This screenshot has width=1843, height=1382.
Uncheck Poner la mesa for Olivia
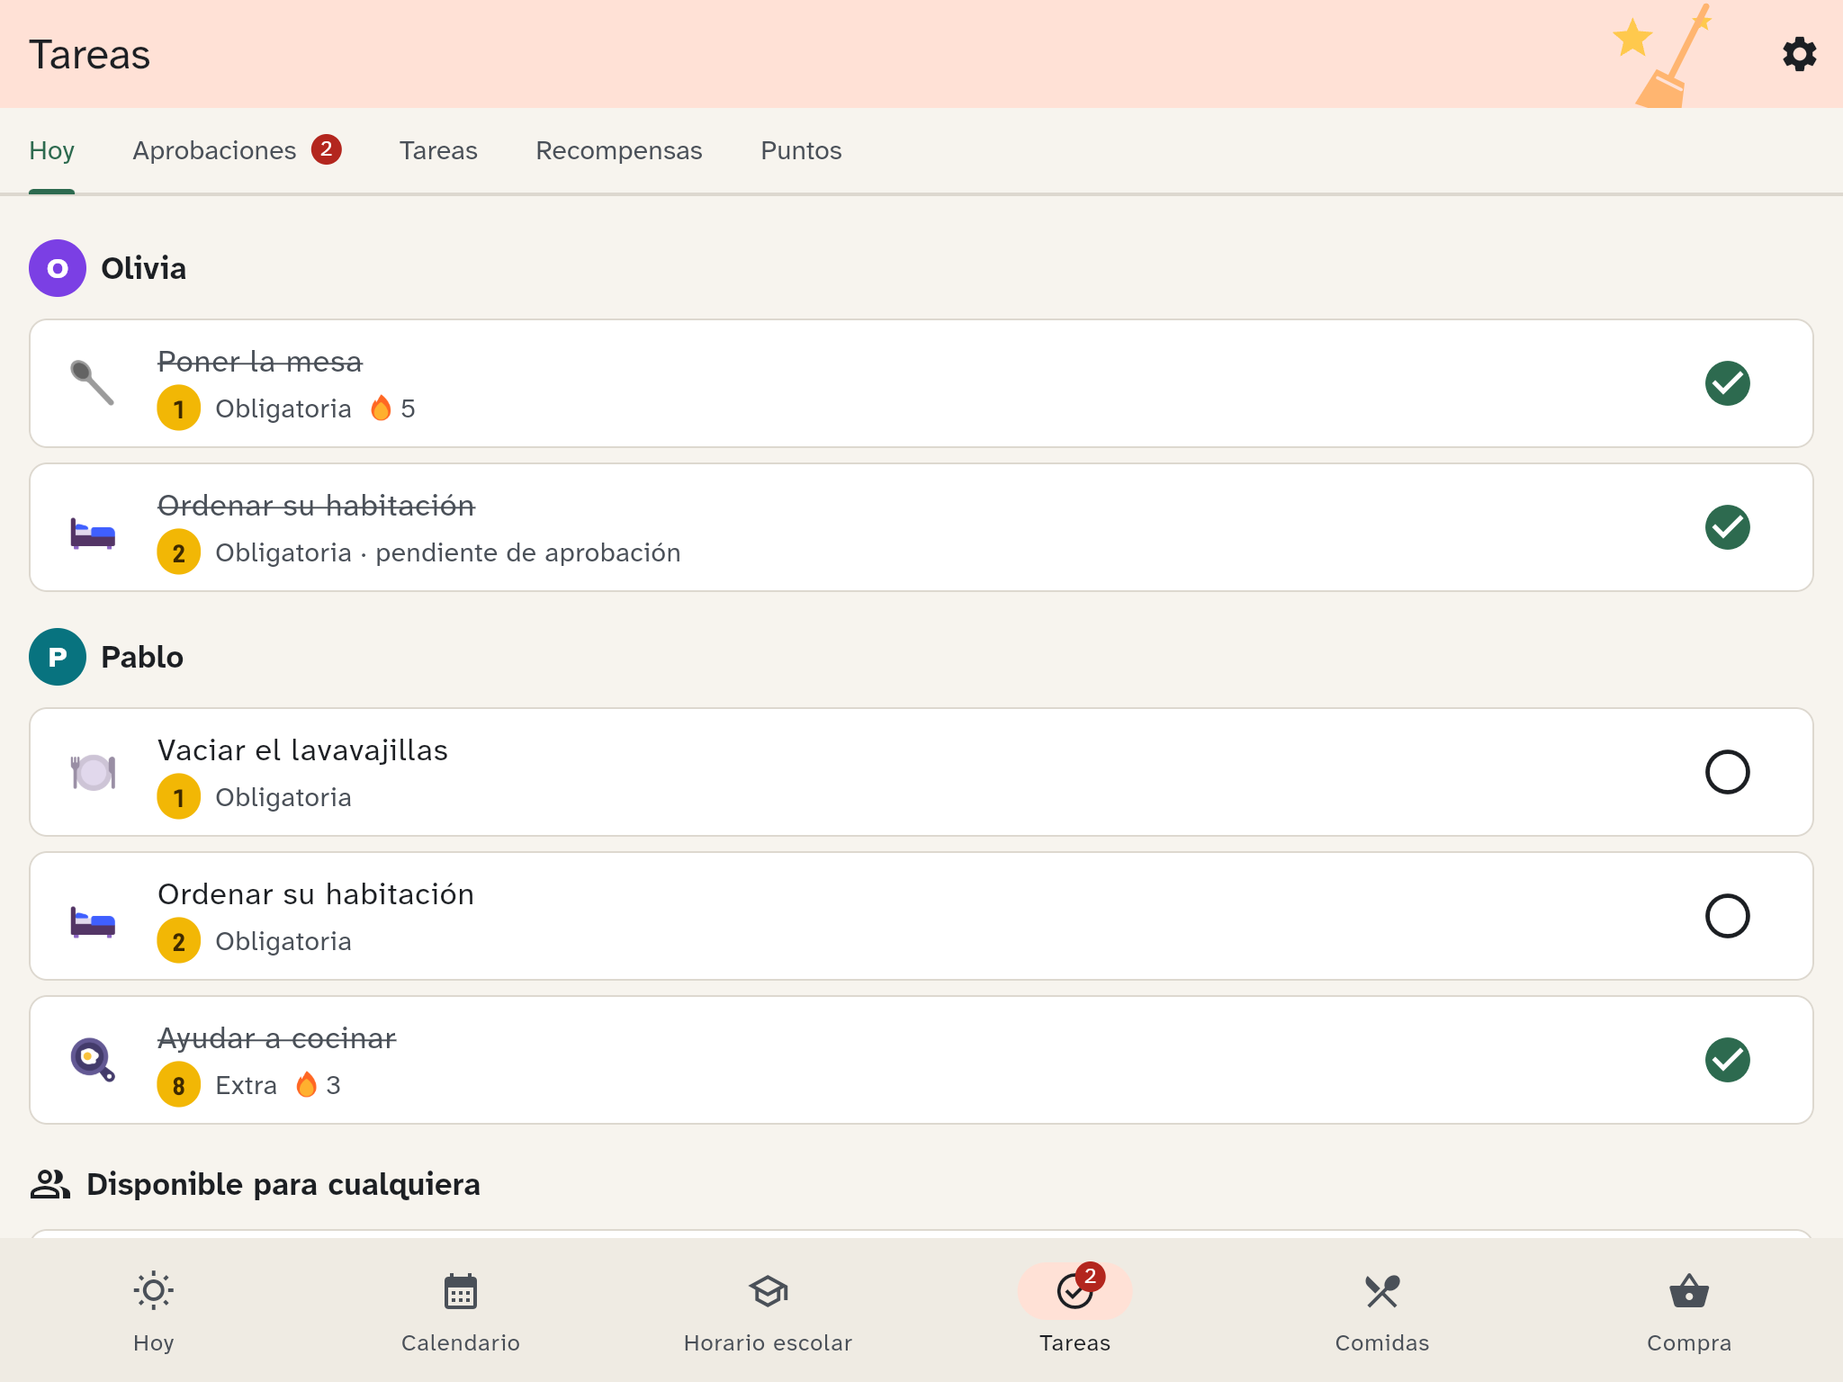point(1728,383)
